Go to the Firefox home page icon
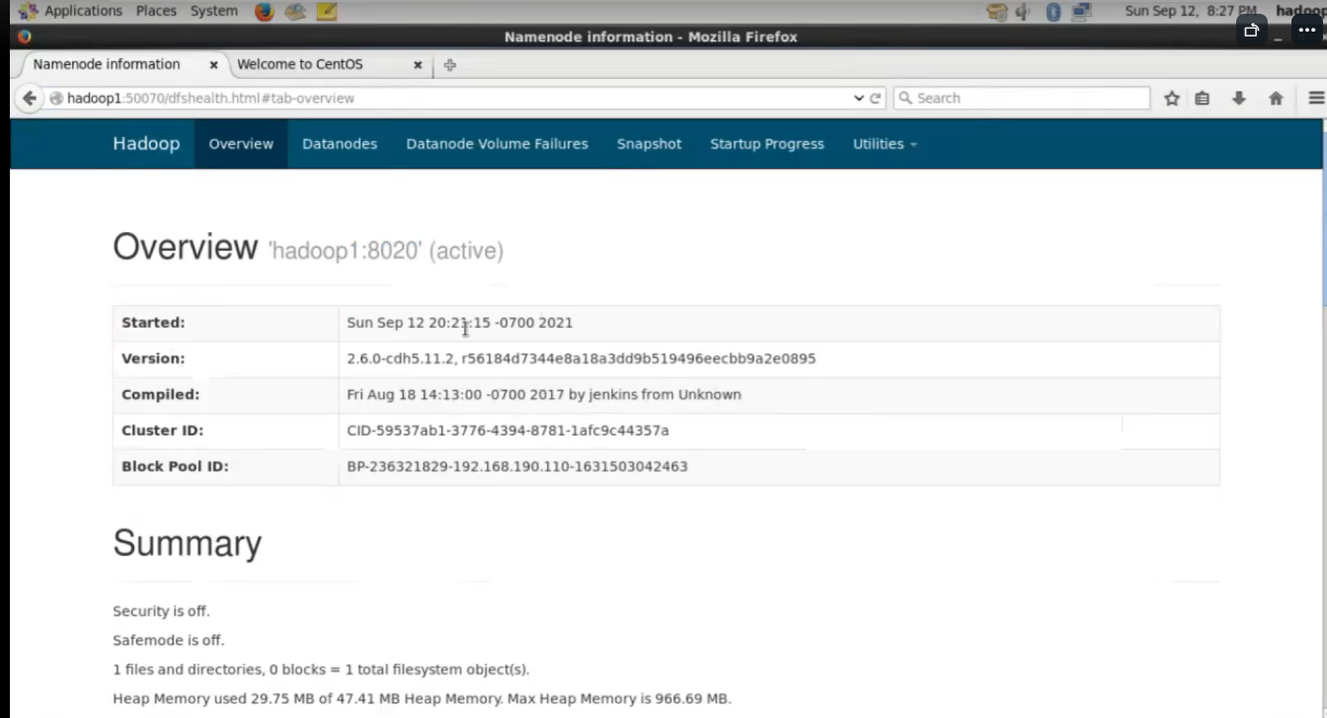This screenshot has height=718, width=1327. coord(1276,98)
